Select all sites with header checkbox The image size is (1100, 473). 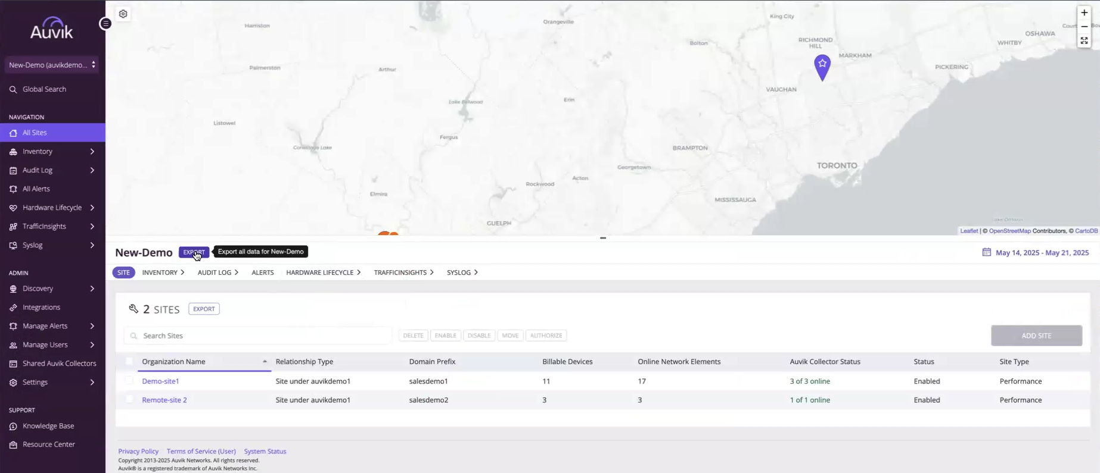(x=129, y=361)
